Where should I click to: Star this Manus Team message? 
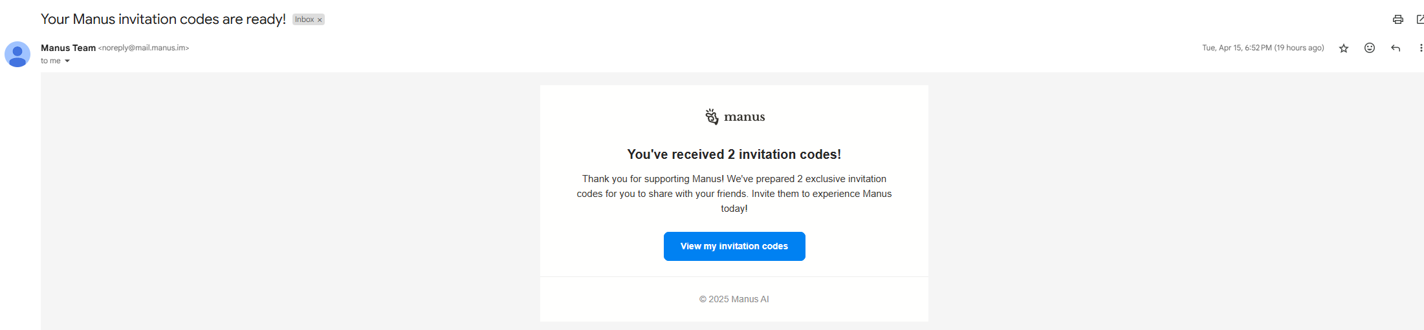tap(1344, 48)
